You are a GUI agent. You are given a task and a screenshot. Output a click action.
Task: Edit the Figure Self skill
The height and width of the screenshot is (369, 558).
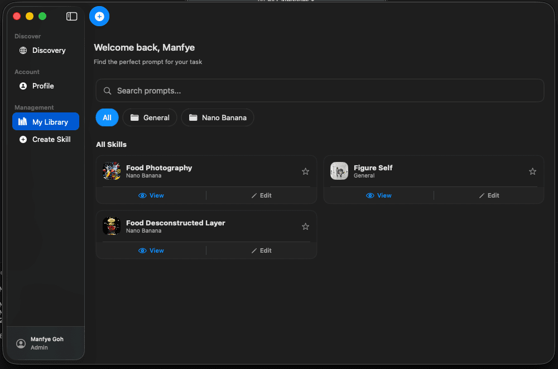click(x=488, y=195)
